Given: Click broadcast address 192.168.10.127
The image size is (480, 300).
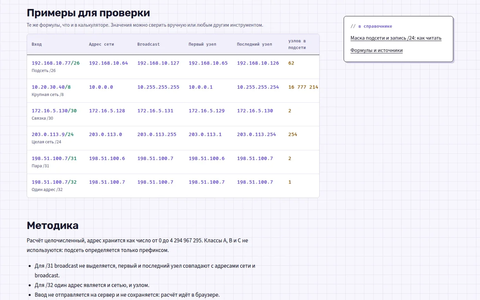Looking at the screenshot, I should [x=158, y=63].
